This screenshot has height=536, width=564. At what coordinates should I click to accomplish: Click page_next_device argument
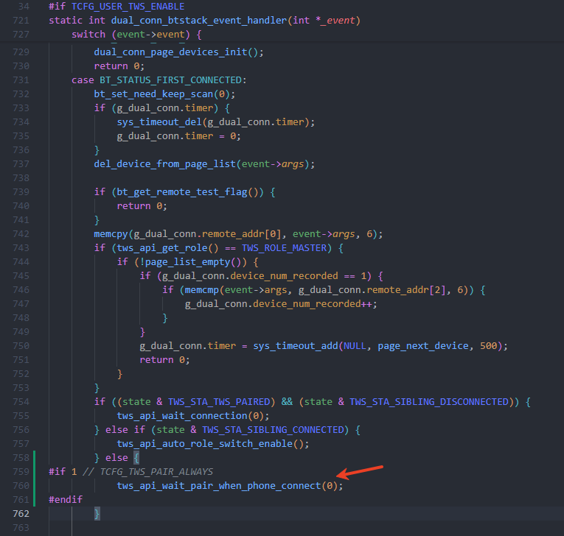[423, 346]
